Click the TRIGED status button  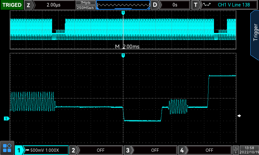[x=12, y=5]
